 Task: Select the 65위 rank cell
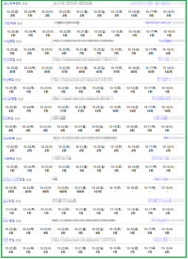click(151, 72)
